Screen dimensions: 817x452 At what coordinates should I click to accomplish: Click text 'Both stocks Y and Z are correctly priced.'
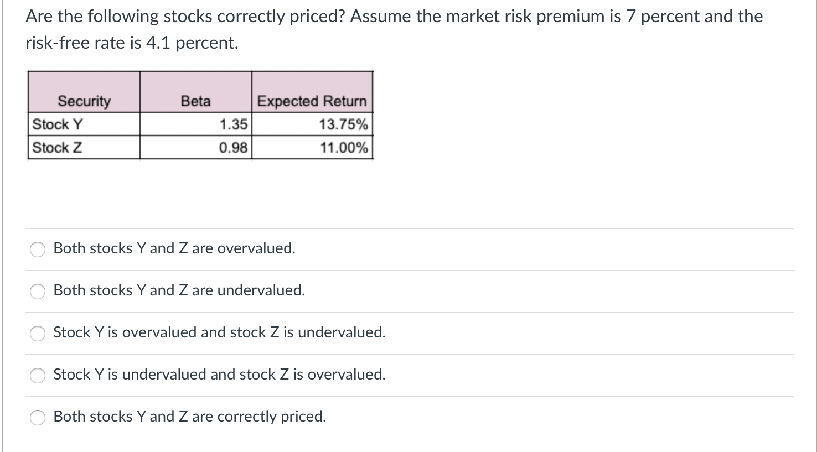coord(190,417)
